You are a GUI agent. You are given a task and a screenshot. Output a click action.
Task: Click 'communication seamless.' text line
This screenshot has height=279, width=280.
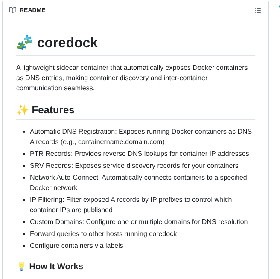(x=55, y=88)
